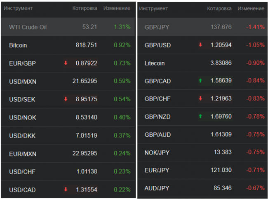Click red down arrow in GBP/USD row
This screenshot has width=268, height=199.
200,45
